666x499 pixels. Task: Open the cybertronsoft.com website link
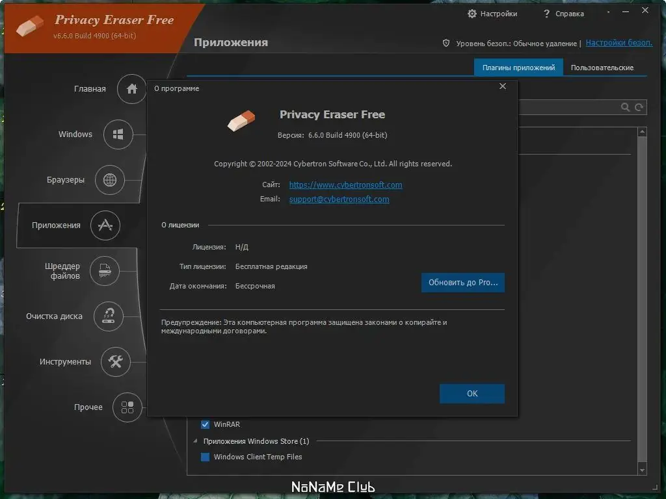(x=345, y=185)
